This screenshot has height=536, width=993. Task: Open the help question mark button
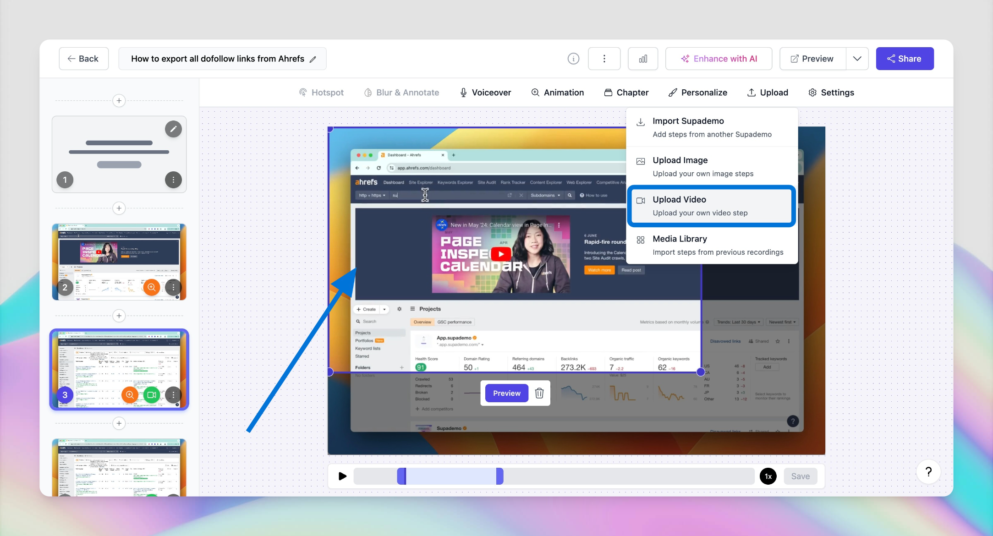point(929,472)
